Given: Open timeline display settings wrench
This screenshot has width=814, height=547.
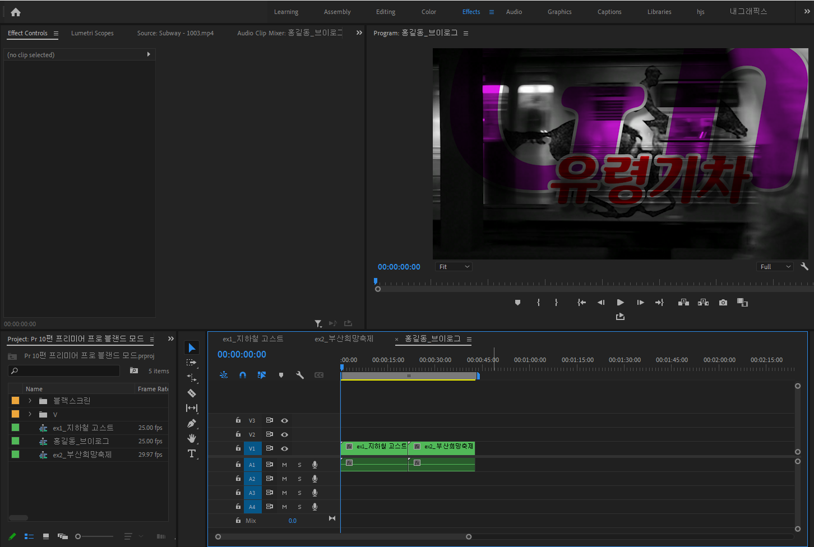Looking at the screenshot, I should [300, 375].
